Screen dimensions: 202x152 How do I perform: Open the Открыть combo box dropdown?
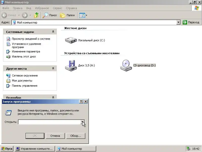click(83, 122)
